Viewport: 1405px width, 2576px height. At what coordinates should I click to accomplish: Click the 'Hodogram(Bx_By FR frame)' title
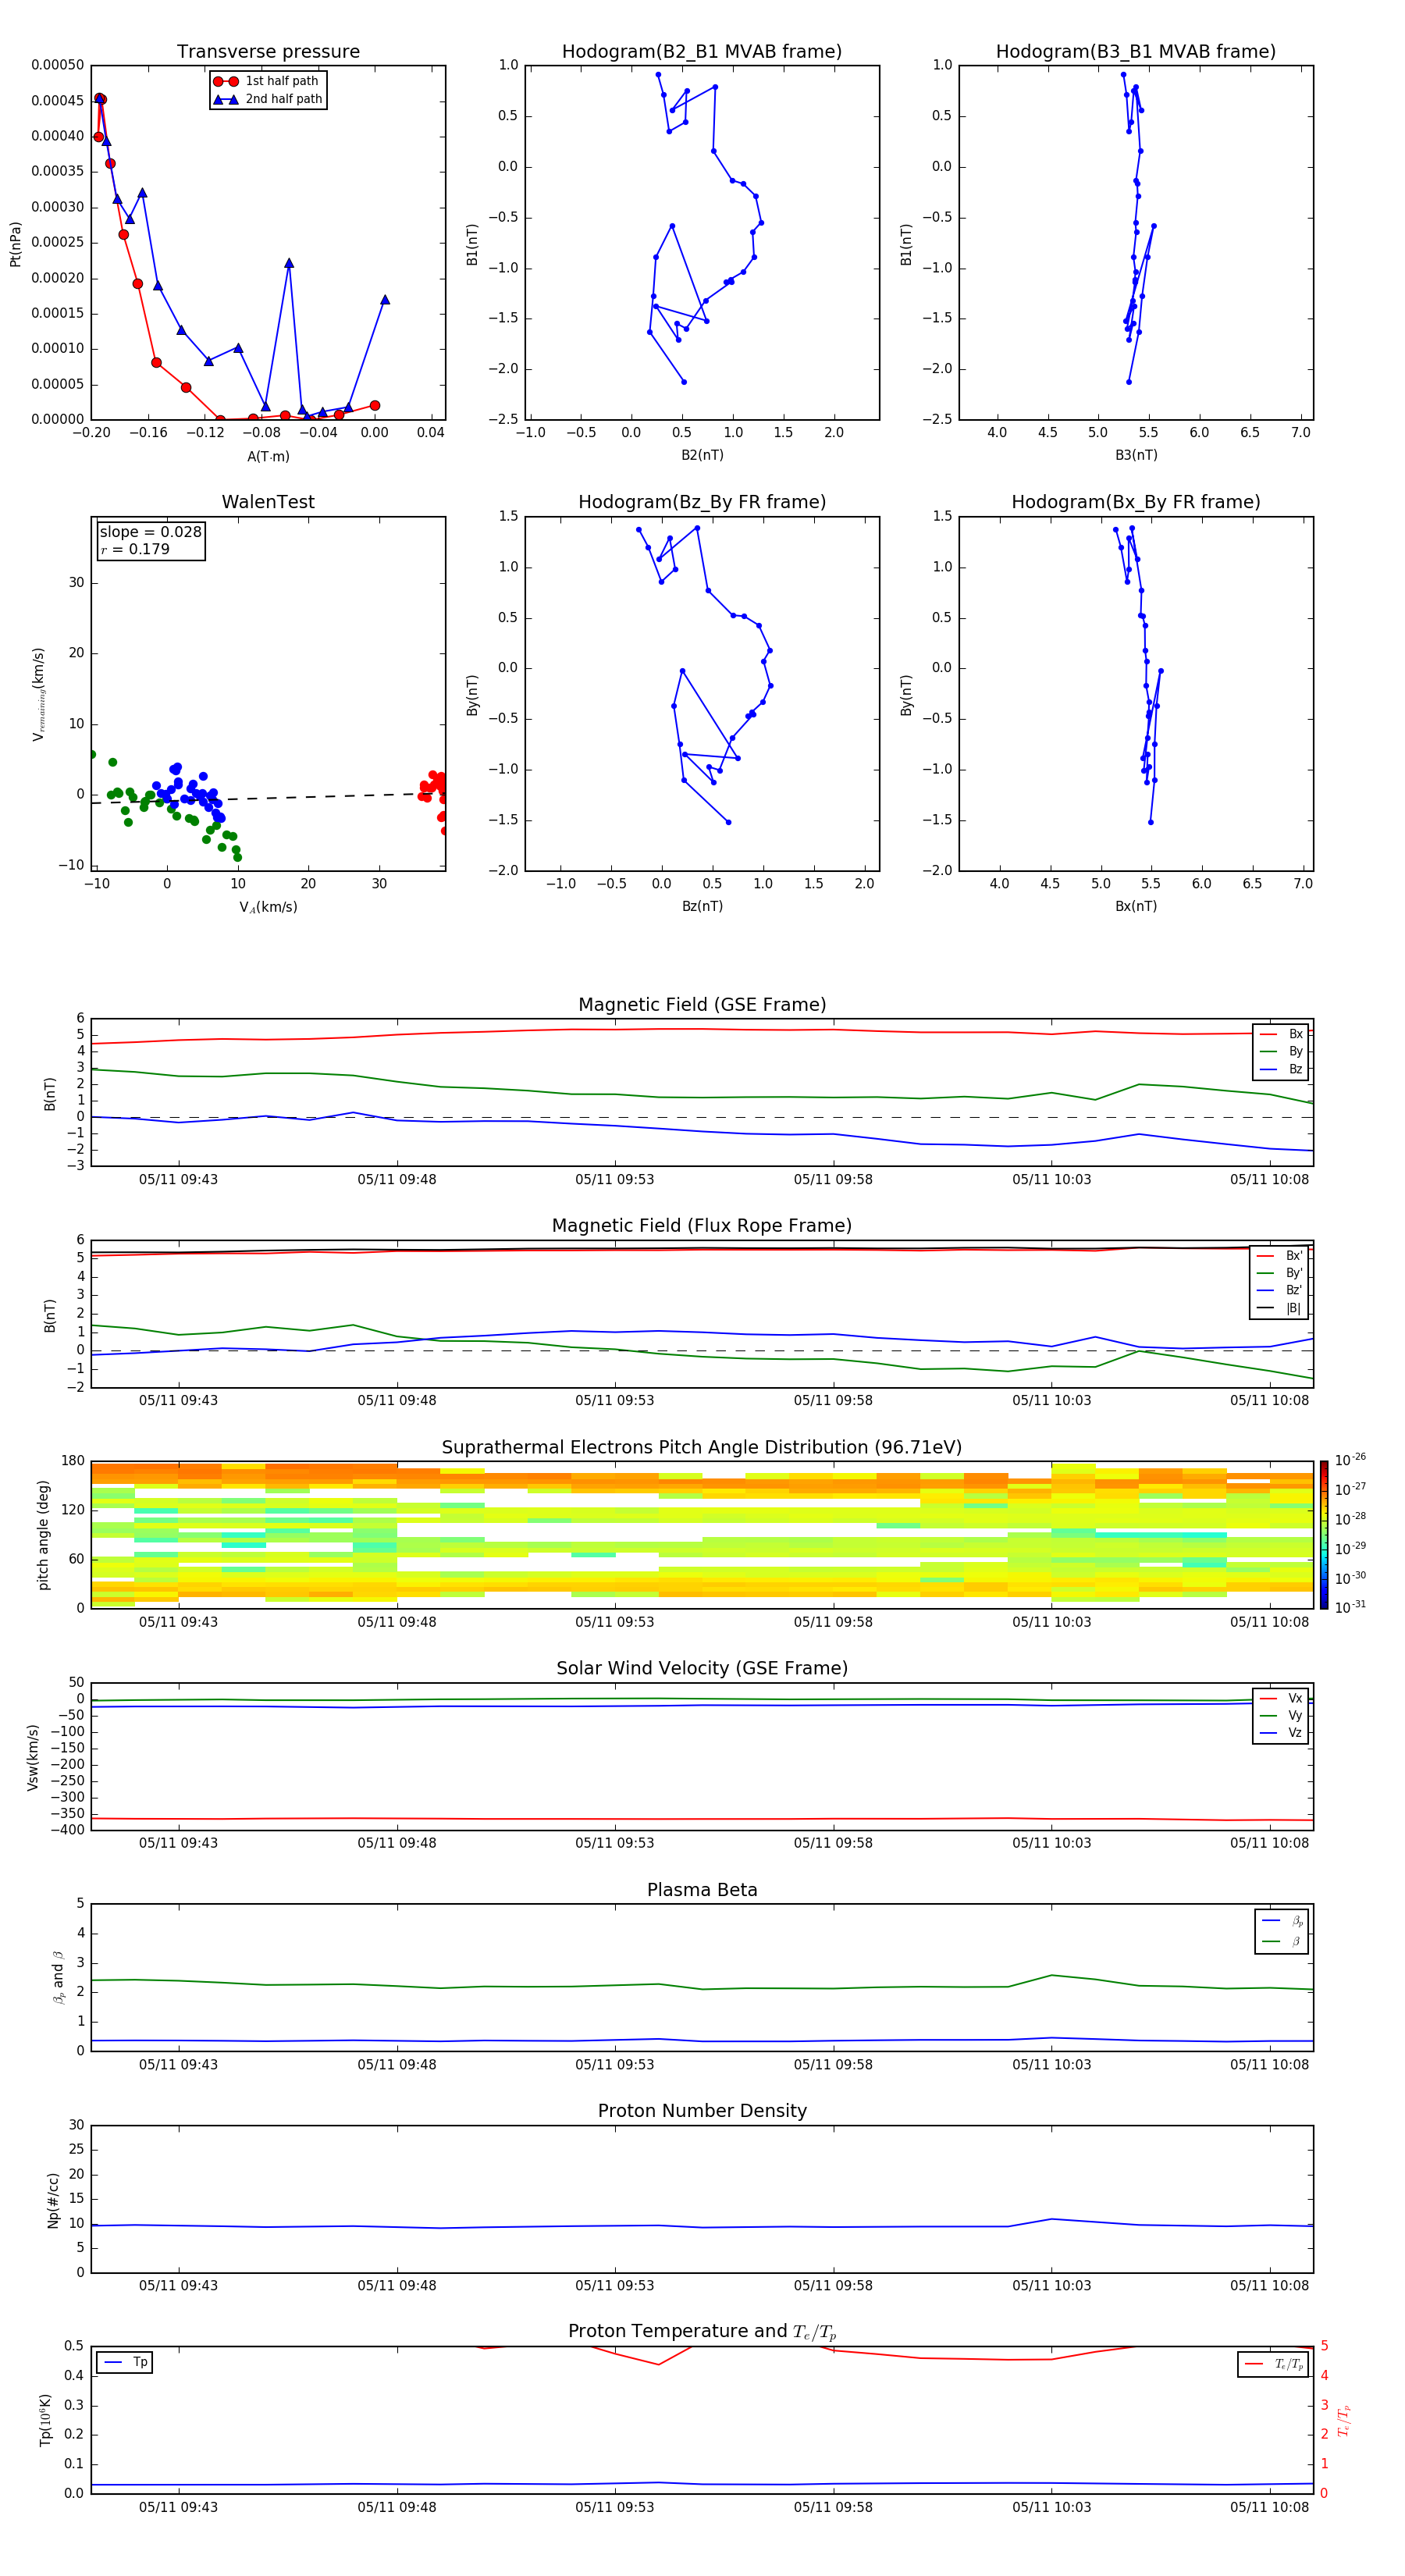pyautogui.click(x=1136, y=502)
